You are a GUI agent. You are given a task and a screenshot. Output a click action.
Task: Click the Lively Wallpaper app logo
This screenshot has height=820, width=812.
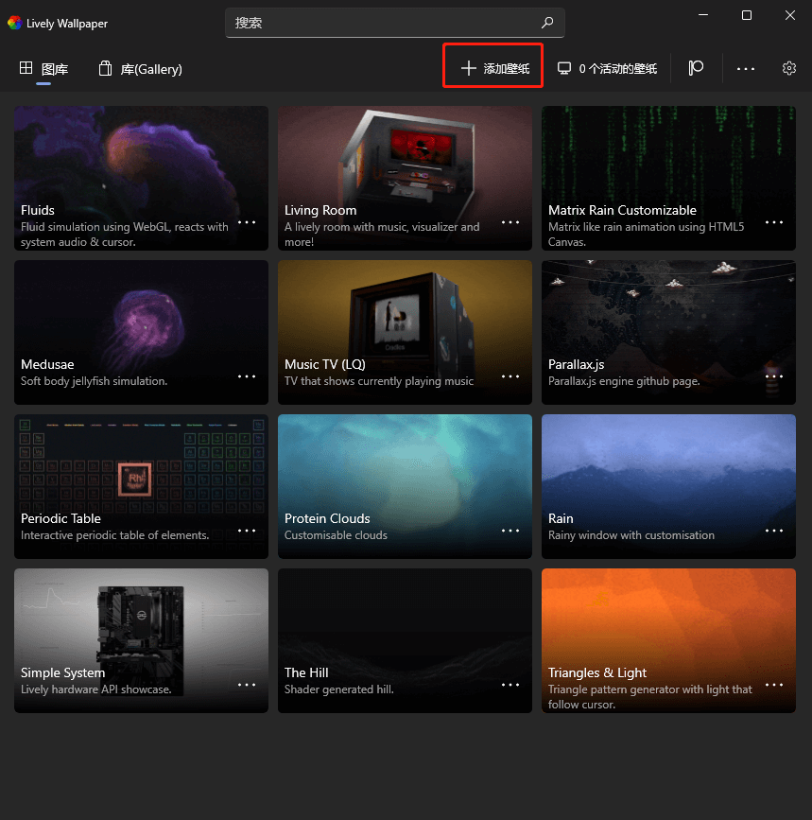[14, 24]
